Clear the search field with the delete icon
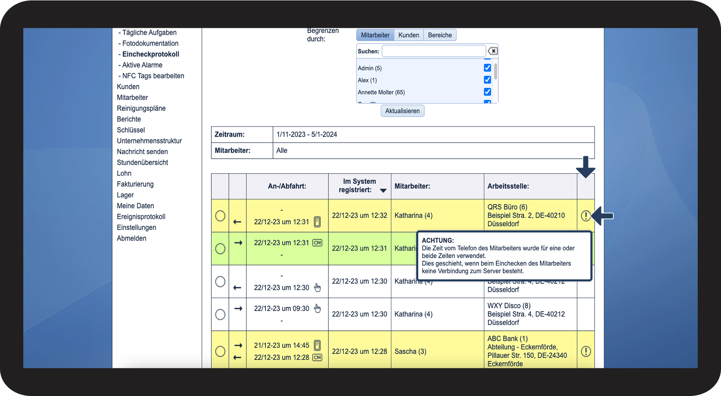 tap(492, 51)
